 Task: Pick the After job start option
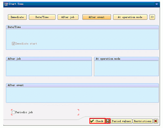pyautogui.click(x=68, y=17)
